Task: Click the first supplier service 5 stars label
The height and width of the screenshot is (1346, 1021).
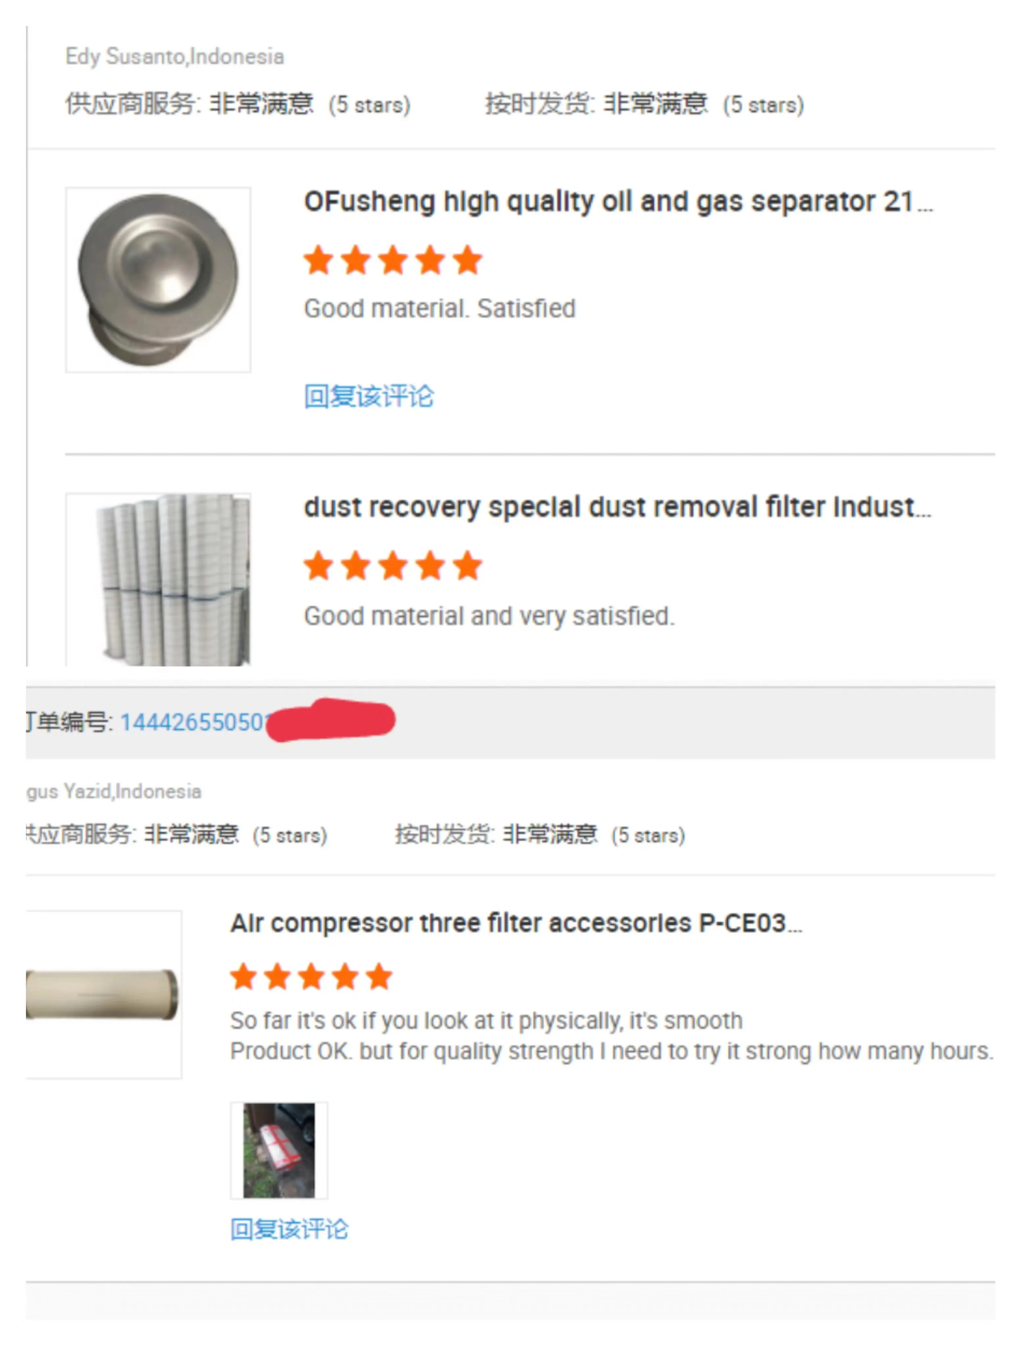Action: click(369, 104)
